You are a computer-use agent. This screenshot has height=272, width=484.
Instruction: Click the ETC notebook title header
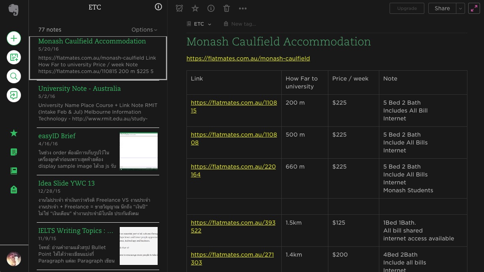point(95,7)
